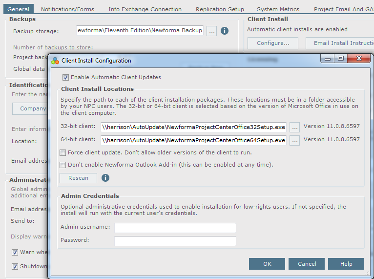Browse for the 32-bit client path
374x279 pixels.
coord(294,127)
